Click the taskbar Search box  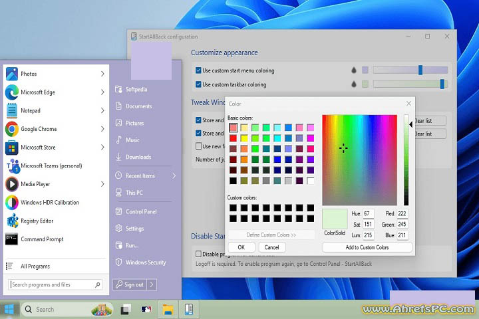click(x=67, y=309)
